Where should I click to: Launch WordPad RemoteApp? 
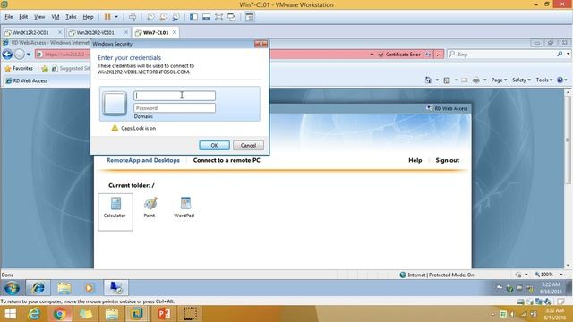click(x=184, y=208)
